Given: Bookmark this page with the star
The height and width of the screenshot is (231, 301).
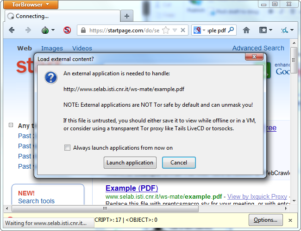Looking at the screenshot, I should click(166, 30).
